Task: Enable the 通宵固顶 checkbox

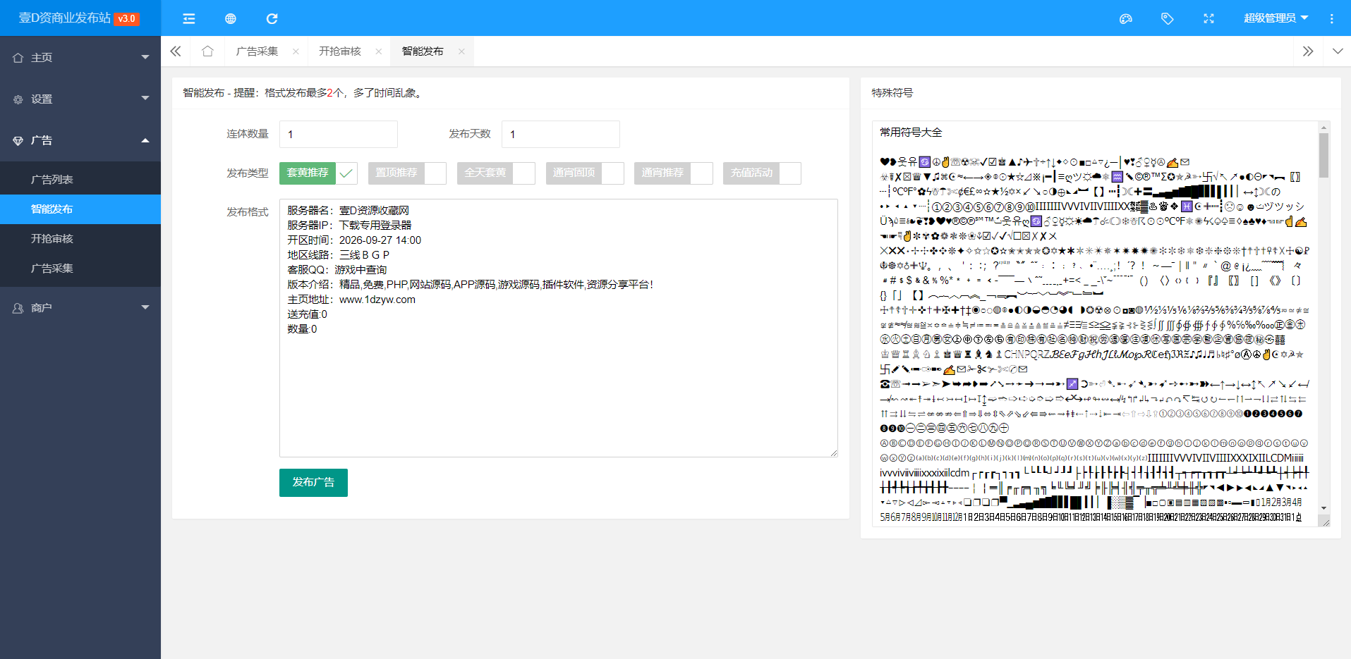Action: coord(585,173)
